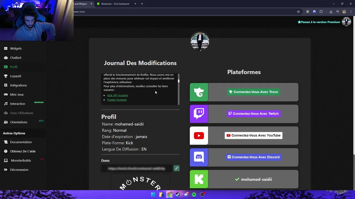The image size is (355, 199).
Task: Click the green Trovo logo tile
Action: pyautogui.click(x=199, y=92)
